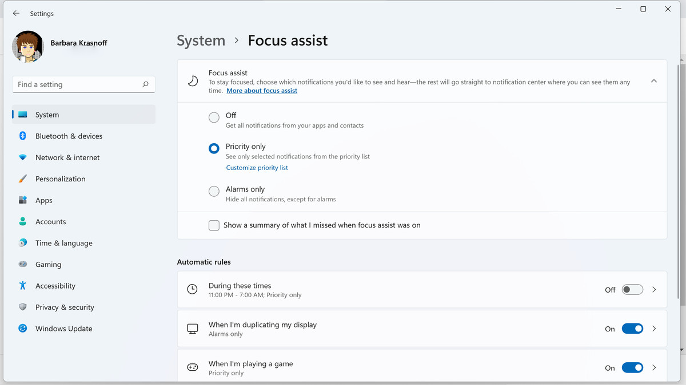Screen dimensions: 686x385
Task: Click the Accessibility figure icon
Action: tap(23, 286)
